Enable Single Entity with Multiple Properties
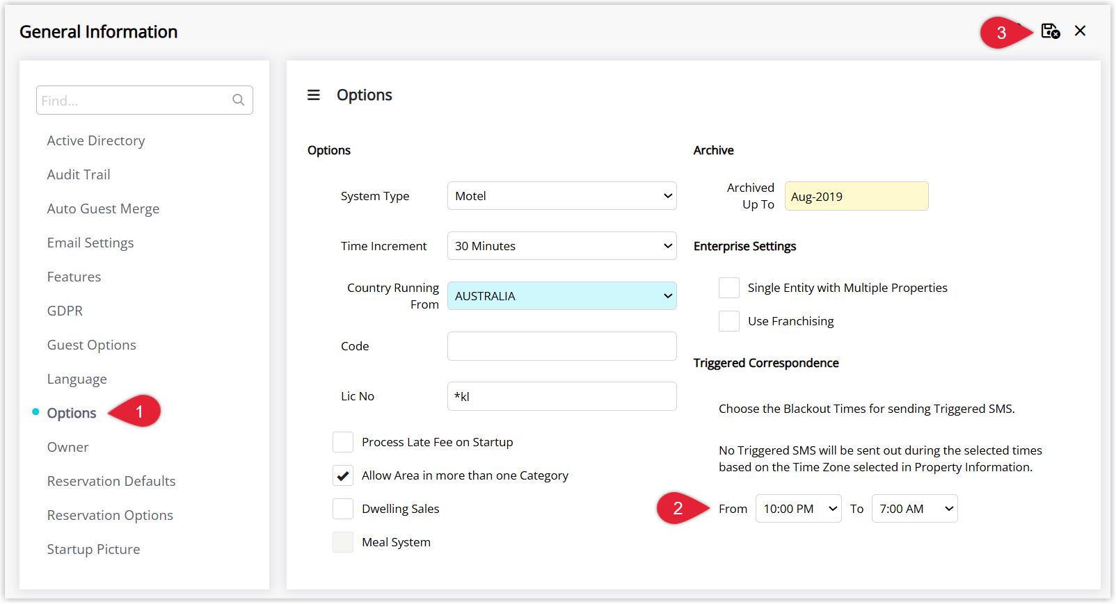The height and width of the screenshot is (604, 1116). [x=729, y=288]
